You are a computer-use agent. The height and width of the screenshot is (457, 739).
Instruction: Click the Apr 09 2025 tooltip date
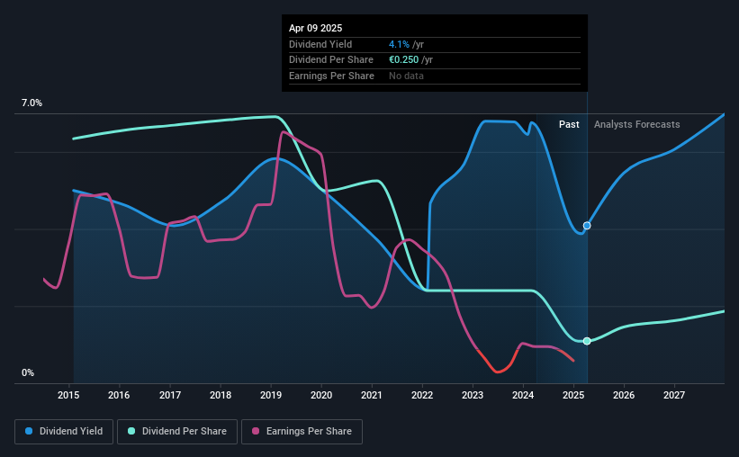point(315,28)
